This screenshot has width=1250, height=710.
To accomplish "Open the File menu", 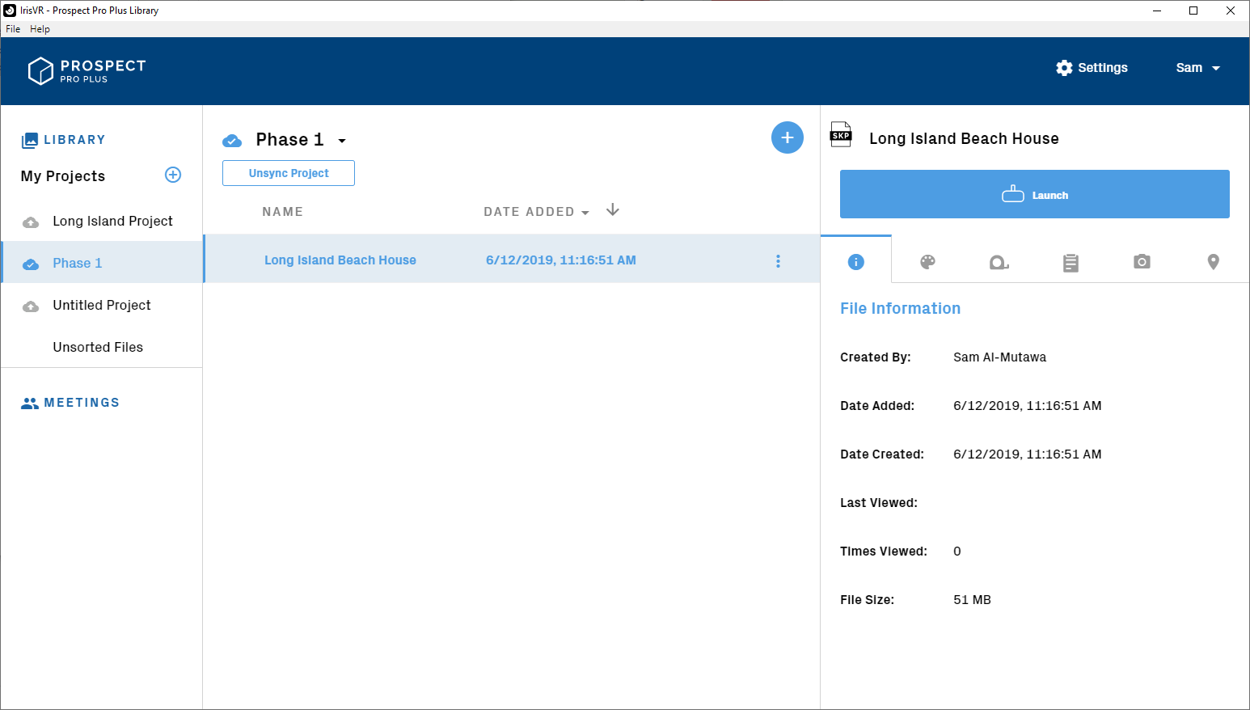I will 13,29.
